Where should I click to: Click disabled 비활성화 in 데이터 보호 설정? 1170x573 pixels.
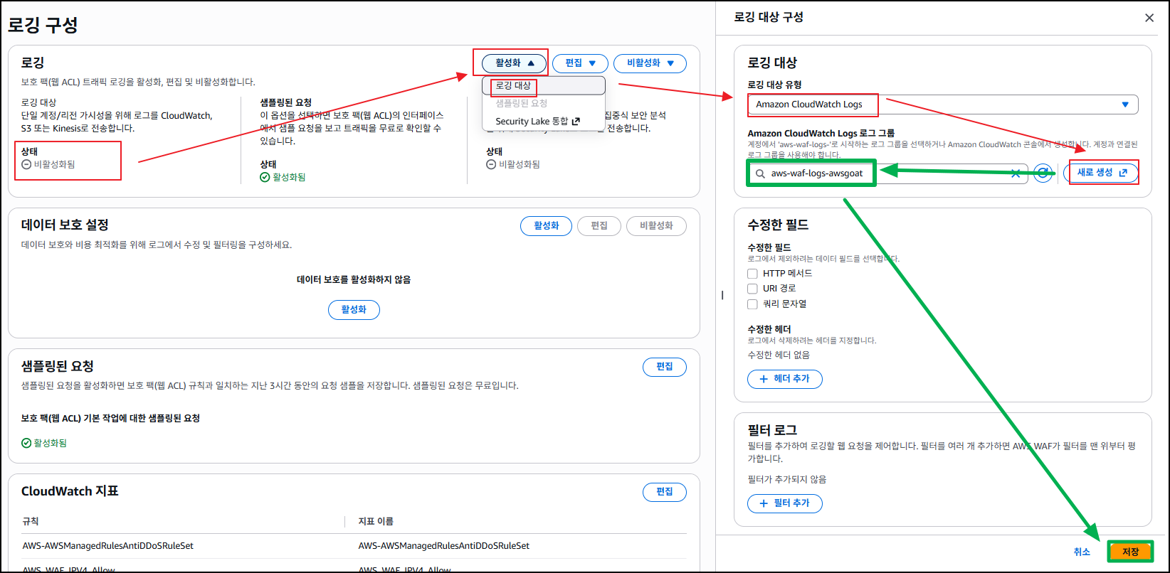click(x=656, y=226)
